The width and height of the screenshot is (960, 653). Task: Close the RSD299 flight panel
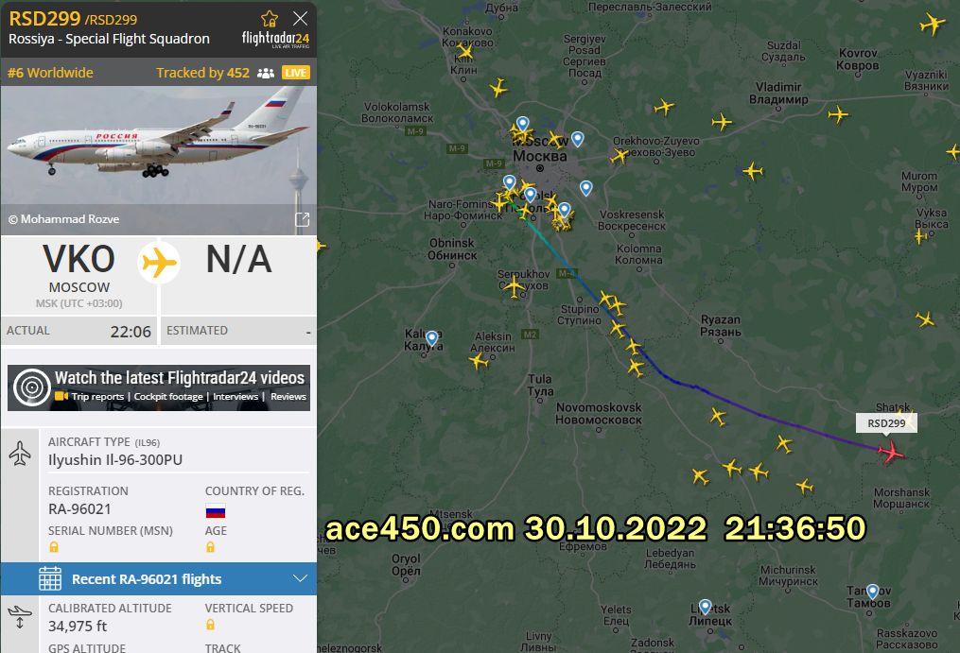pos(300,18)
